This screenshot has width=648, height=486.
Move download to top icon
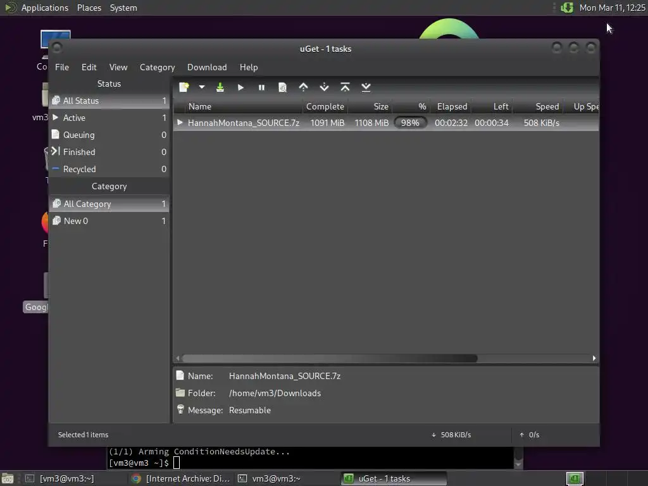coord(345,87)
